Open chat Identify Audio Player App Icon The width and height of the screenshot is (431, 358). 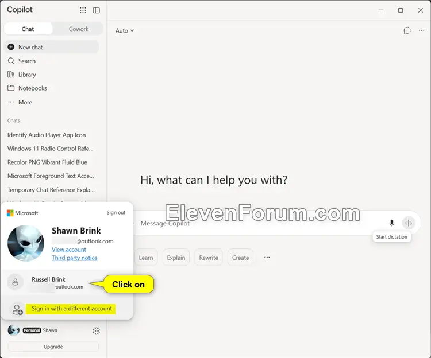coord(47,135)
